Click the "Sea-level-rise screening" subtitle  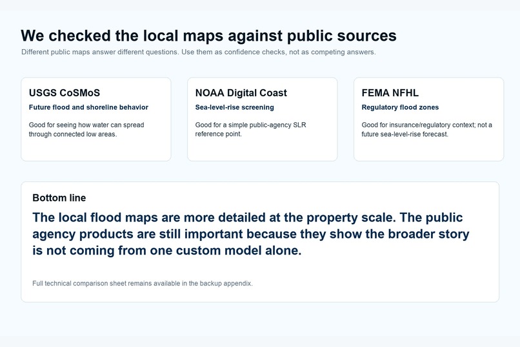coord(234,107)
